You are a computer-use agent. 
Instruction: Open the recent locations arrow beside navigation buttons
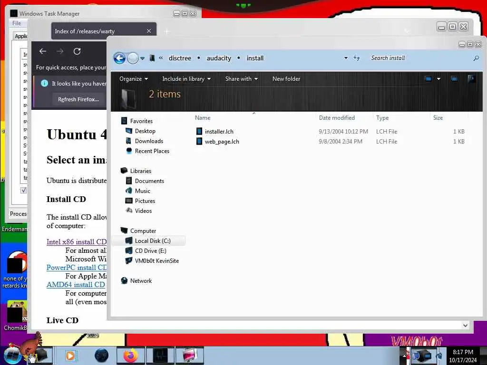tap(143, 58)
